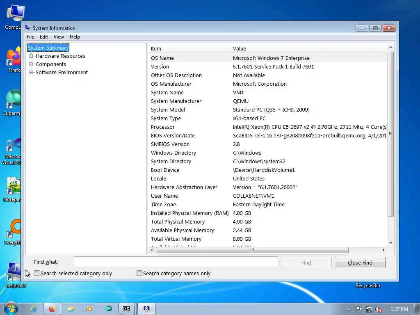Select the Firefox desktop shortcut

tap(14, 59)
